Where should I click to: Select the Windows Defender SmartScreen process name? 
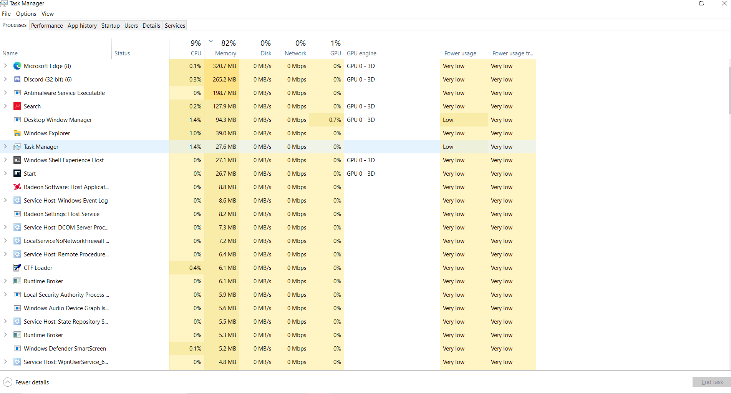tap(65, 349)
